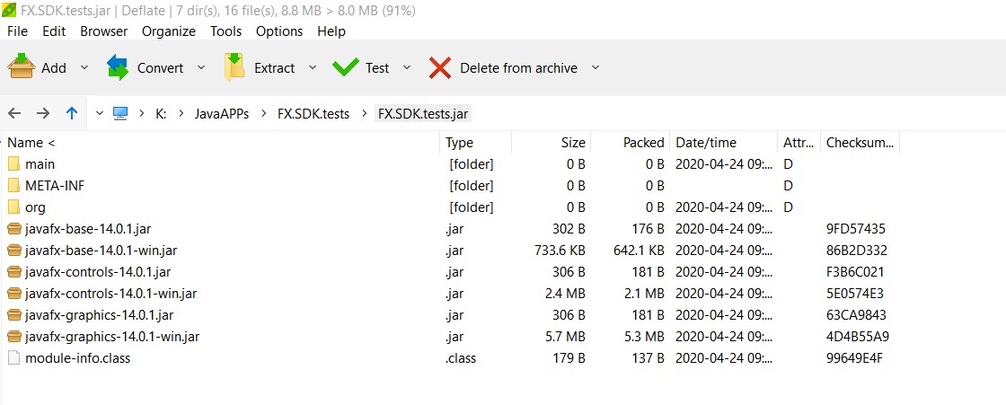The image size is (1006, 405).
Task: Open the Tools menu
Action: pyautogui.click(x=226, y=31)
